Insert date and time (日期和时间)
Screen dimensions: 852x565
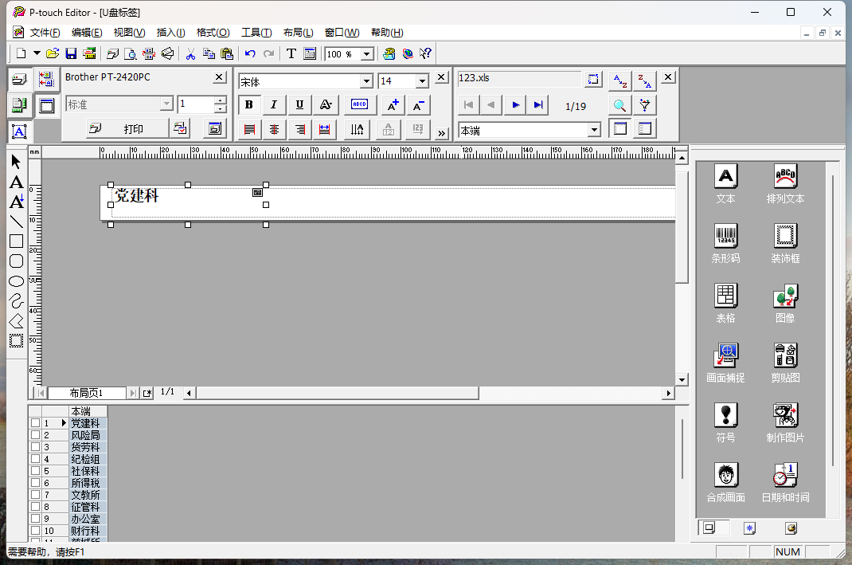tap(785, 474)
